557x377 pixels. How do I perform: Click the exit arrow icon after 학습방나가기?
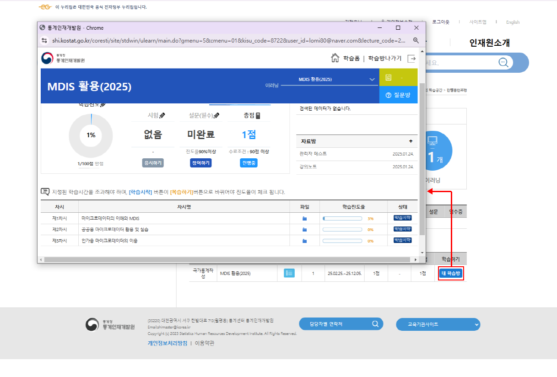pos(411,58)
